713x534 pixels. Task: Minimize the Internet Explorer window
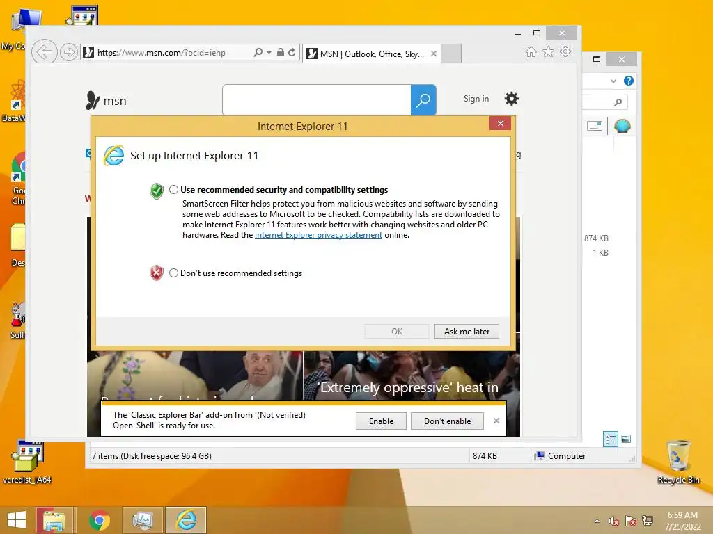[518, 33]
